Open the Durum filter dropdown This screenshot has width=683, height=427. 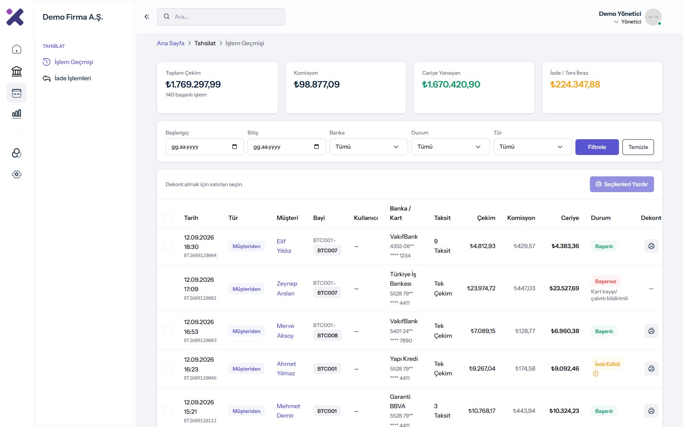point(450,146)
